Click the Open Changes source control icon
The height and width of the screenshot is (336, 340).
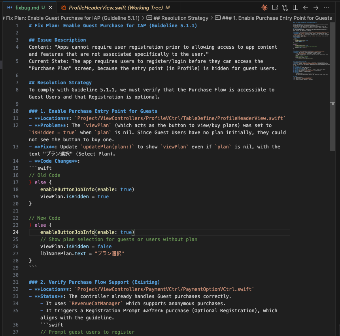(285, 8)
